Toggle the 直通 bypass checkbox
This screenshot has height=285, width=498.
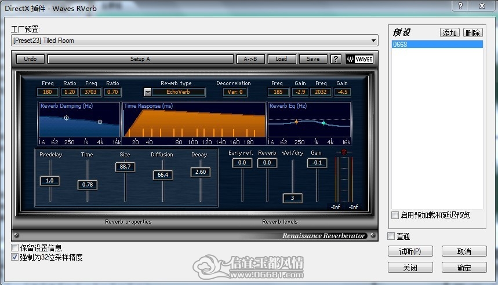[391, 236]
